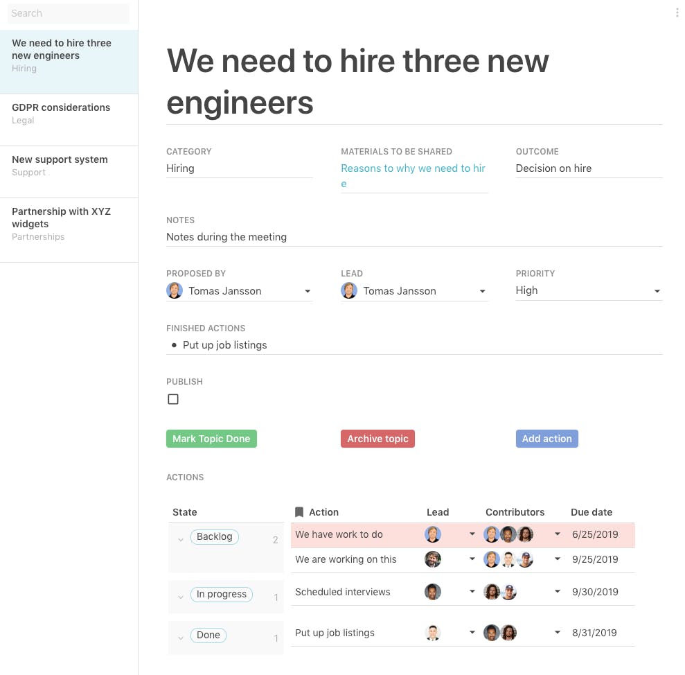Click lead avatar for 'Scheduled interviews'
This screenshot has height=675, width=685.
click(x=433, y=592)
